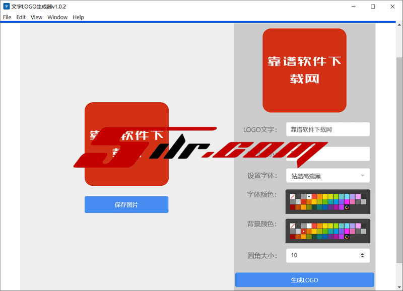The width and height of the screenshot is (403, 291).
Task: Click the app icon in the title bar
Action: point(7,7)
